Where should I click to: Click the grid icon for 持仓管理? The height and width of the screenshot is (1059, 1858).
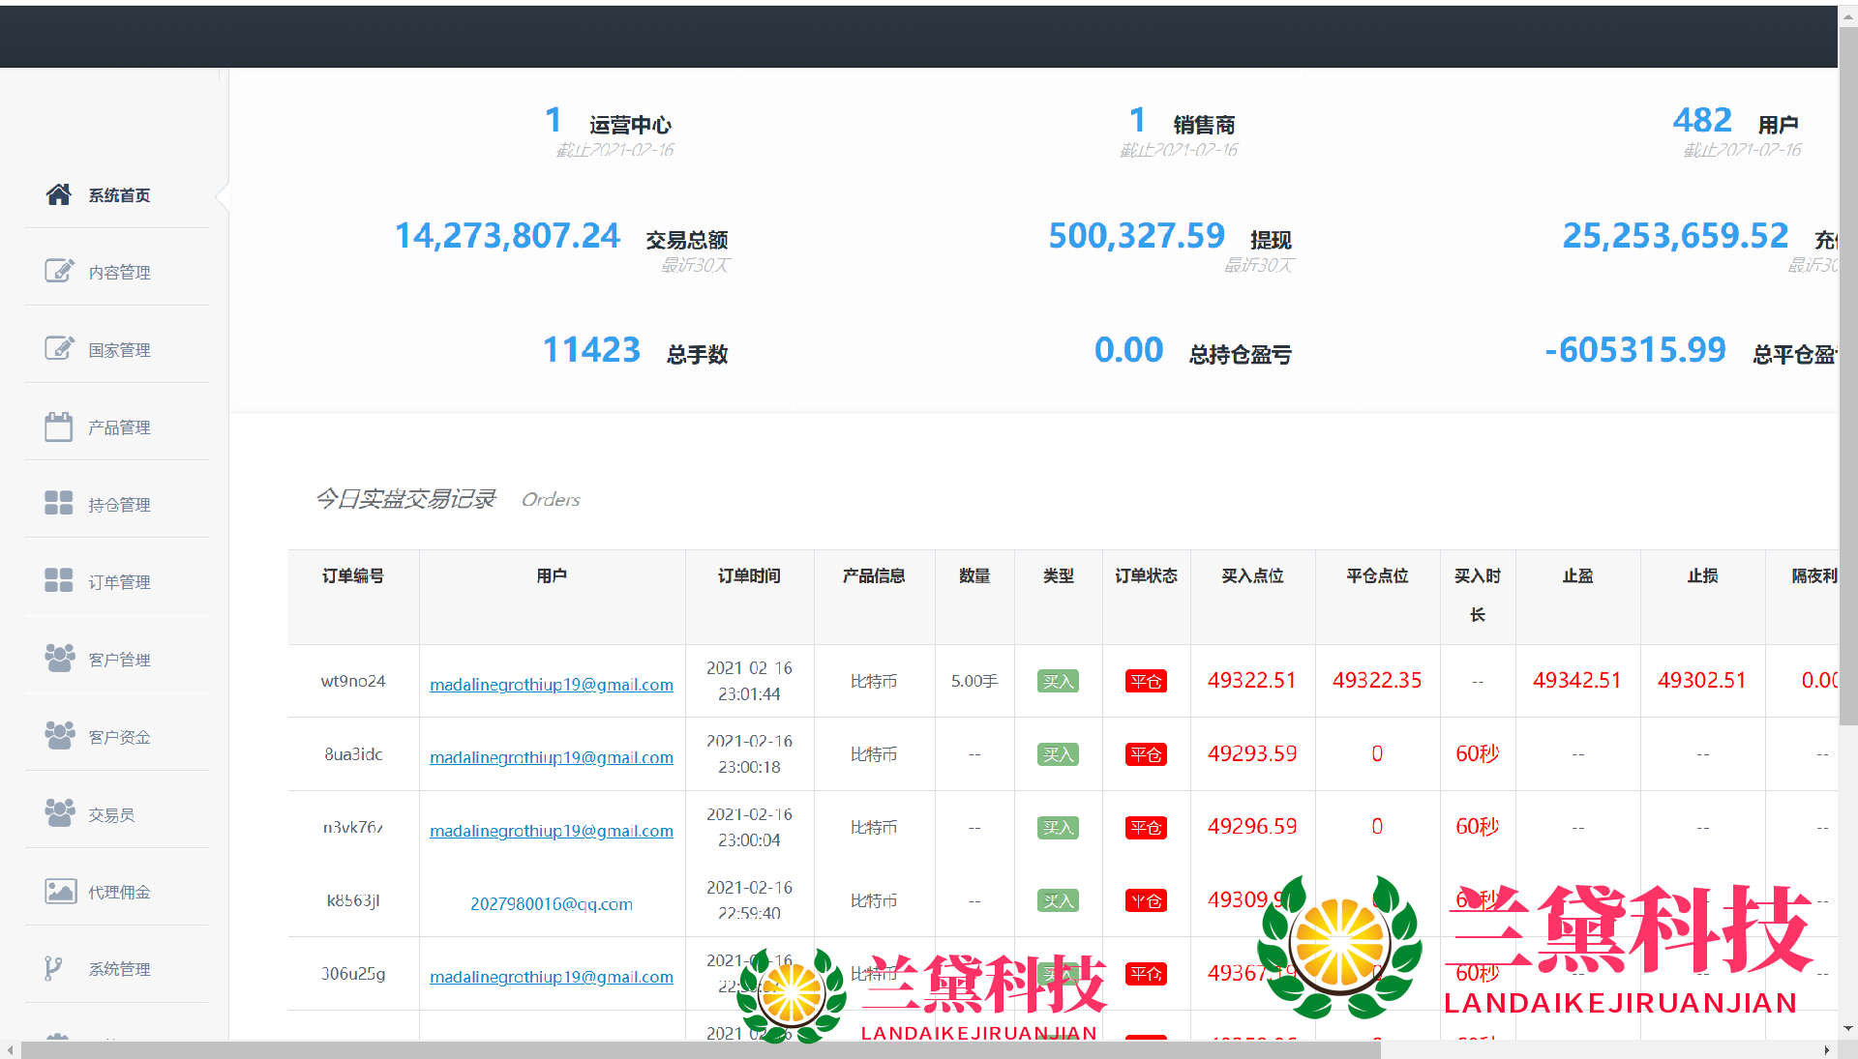58,503
